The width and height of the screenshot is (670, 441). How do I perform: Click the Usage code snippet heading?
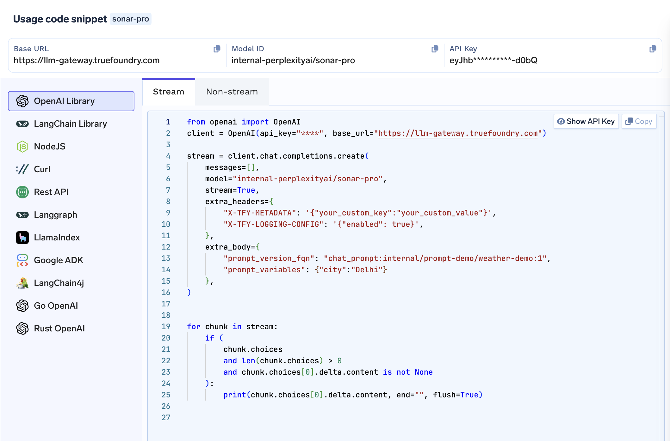pos(60,19)
